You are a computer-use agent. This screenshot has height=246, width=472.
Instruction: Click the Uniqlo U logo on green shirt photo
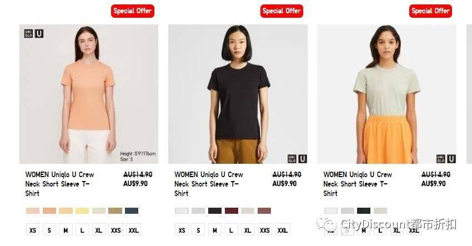click(446, 159)
